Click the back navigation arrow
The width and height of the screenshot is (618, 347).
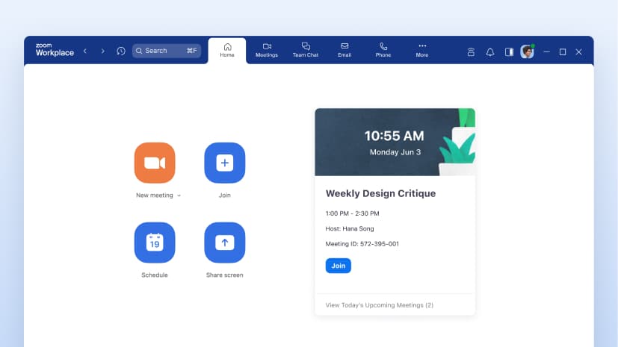click(x=84, y=51)
